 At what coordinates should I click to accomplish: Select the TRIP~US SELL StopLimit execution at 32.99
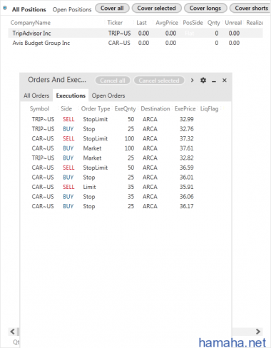(x=126, y=119)
